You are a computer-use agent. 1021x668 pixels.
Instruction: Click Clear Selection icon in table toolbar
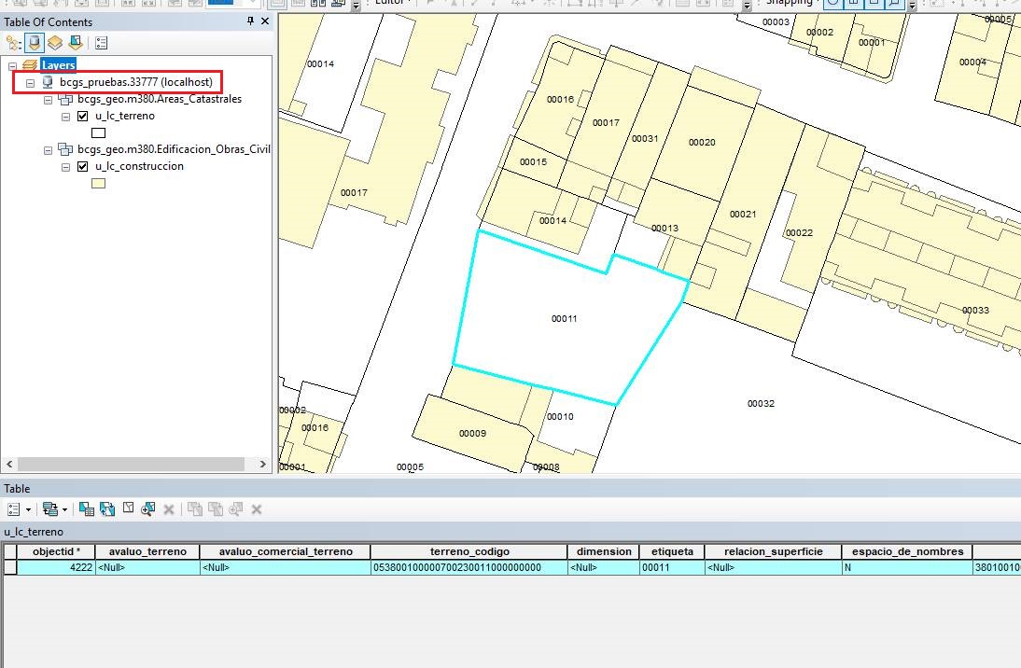click(128, 509)
